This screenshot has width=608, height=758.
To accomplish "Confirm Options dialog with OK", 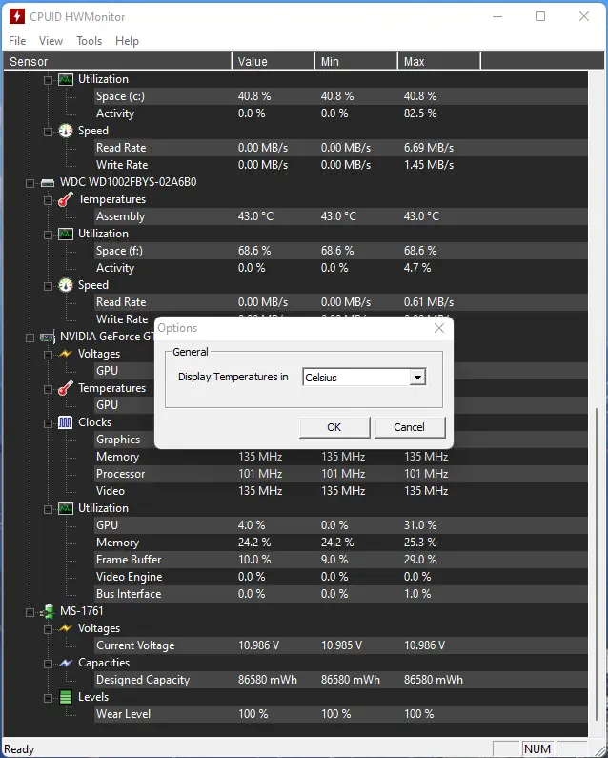I will pos(334,427).
